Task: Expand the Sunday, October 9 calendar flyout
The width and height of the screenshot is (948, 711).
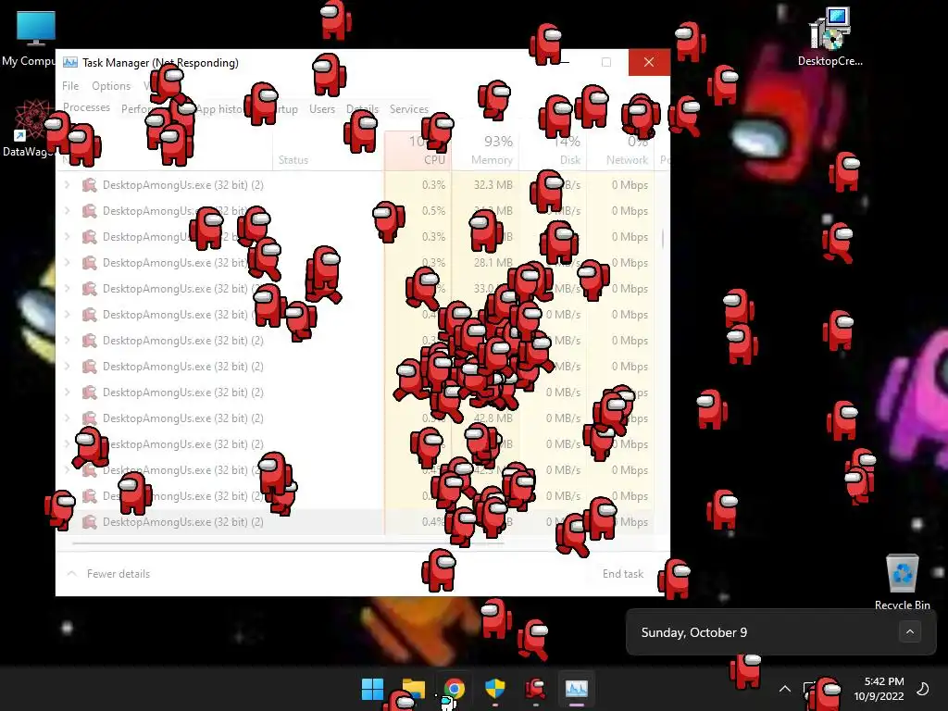Action: (x=910, y=632)
